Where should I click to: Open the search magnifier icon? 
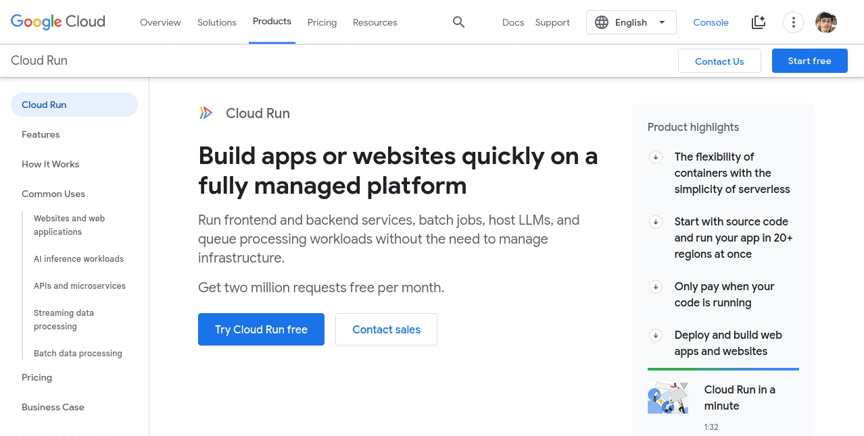click(x=458, y=22)
